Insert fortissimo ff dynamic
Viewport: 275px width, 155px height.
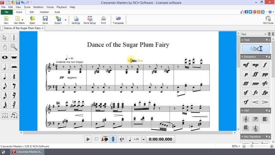tap(255, 74)
